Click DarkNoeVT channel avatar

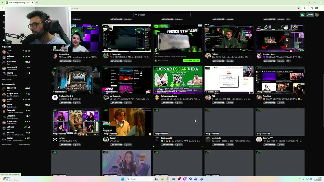tap(259, 140)
